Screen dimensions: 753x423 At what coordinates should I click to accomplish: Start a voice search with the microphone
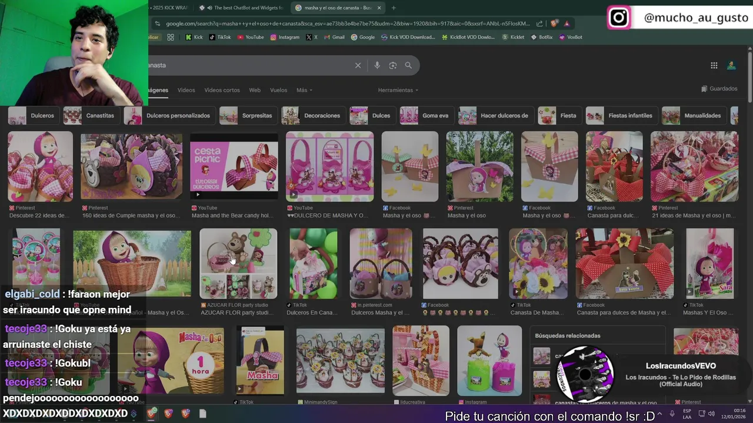[x=377, y=65]
